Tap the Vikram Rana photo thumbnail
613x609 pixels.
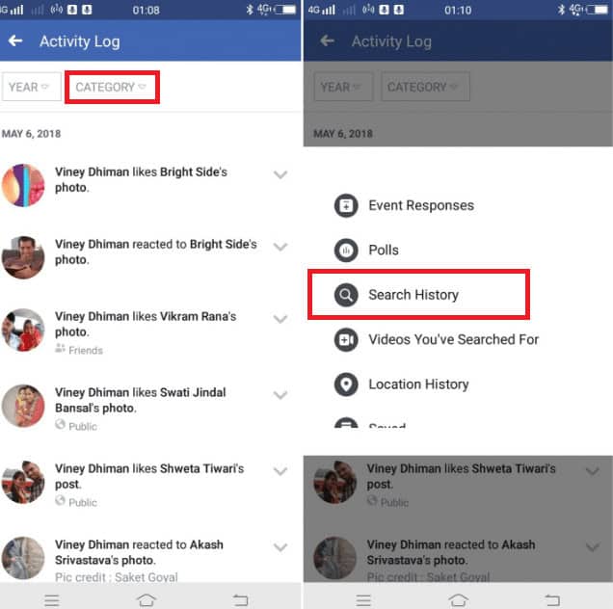pyautogui.click(x=23, y=330)
